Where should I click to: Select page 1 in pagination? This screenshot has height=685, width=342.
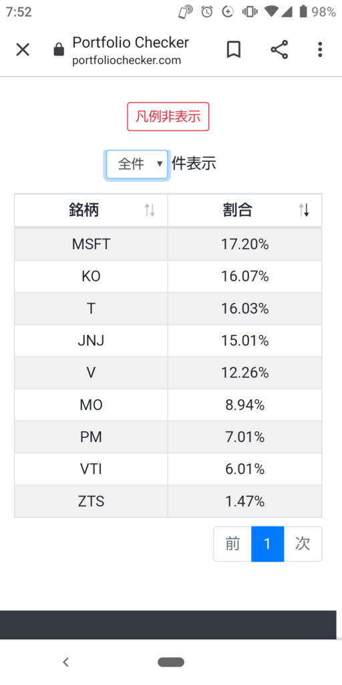(267, 544)
